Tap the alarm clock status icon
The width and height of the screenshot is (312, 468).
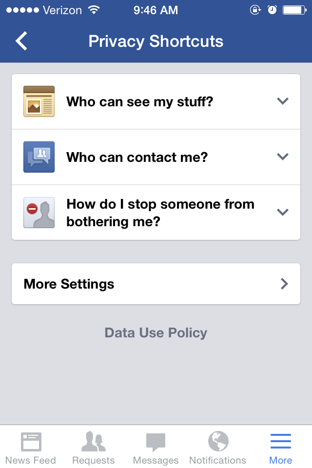272,10
